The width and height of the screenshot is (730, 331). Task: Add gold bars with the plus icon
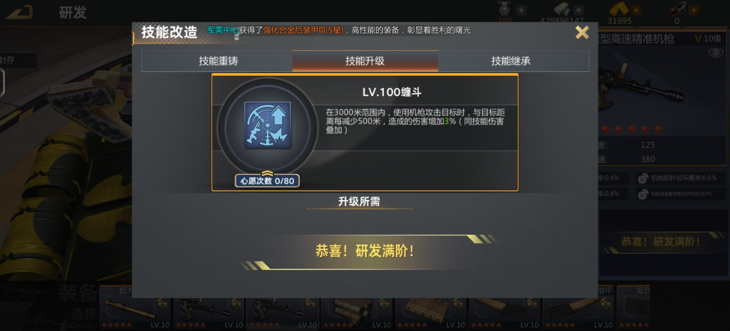636,10
